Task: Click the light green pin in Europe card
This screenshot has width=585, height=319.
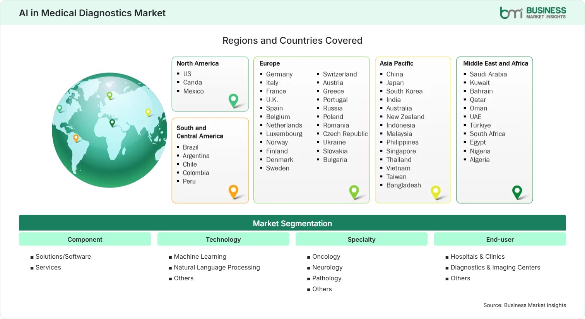Action: point(354,192)
